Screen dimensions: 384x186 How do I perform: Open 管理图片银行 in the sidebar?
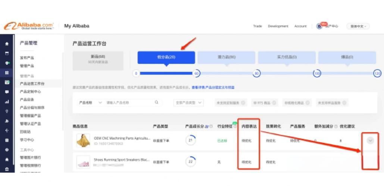(30, 157)
